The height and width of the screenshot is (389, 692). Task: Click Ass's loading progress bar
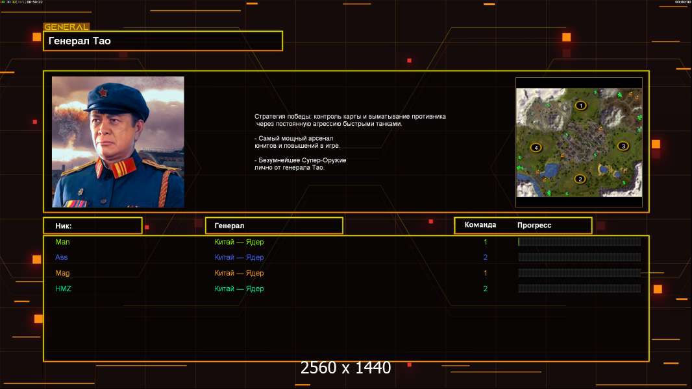tap(580, 257)
